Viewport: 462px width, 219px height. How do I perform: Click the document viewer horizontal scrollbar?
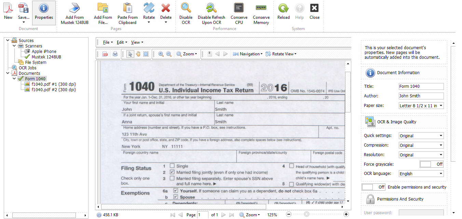pos(184,207)
